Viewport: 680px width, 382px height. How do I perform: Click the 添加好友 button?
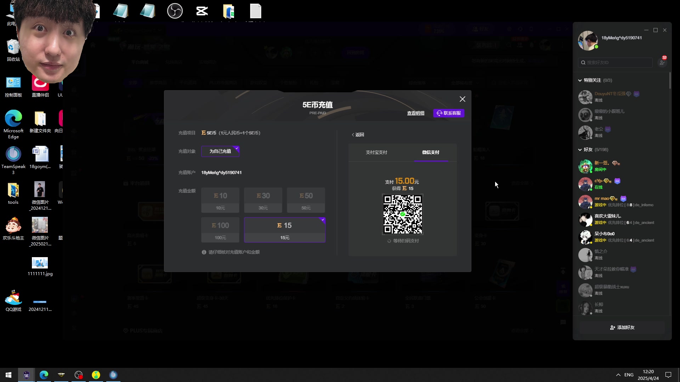(622, 328)
